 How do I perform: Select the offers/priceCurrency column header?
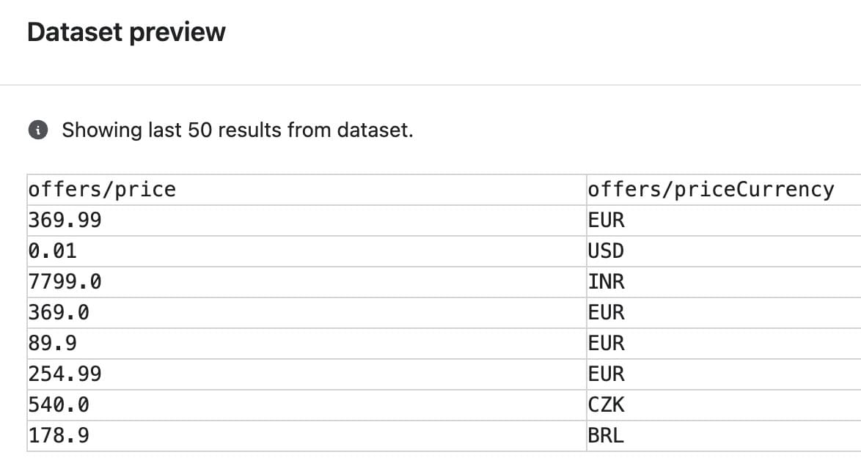click(724, 190)
